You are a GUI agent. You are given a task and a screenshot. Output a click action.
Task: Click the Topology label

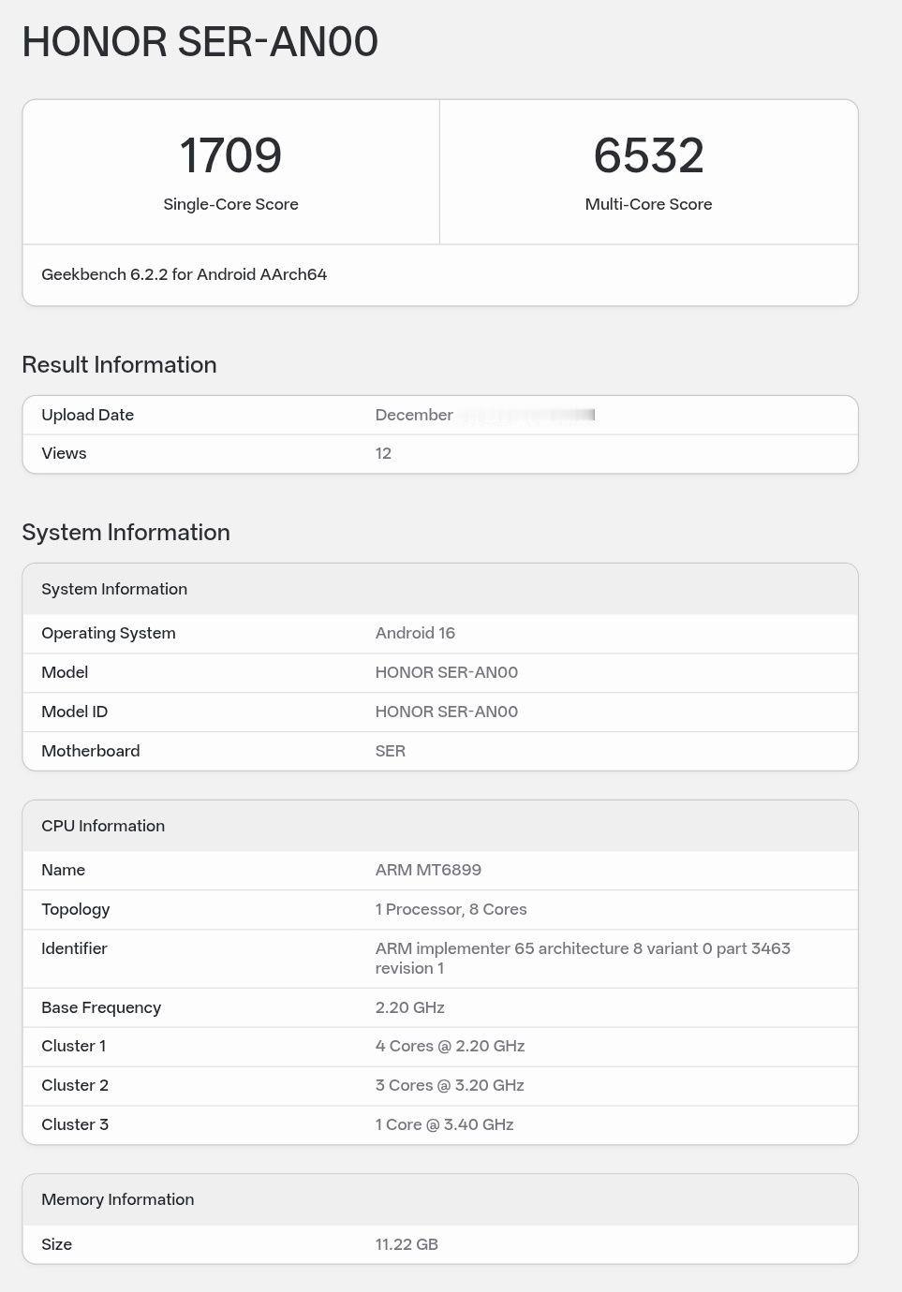[75, 909]
